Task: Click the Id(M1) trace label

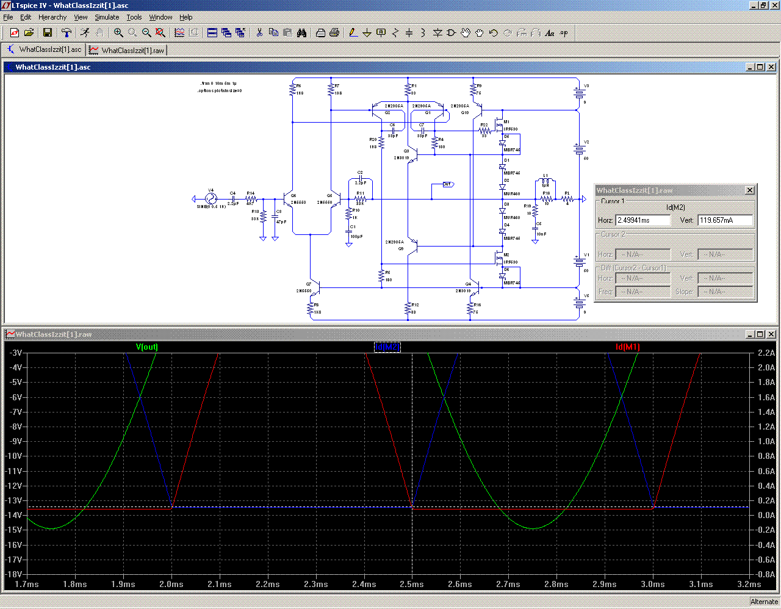Action: point(628,347)
